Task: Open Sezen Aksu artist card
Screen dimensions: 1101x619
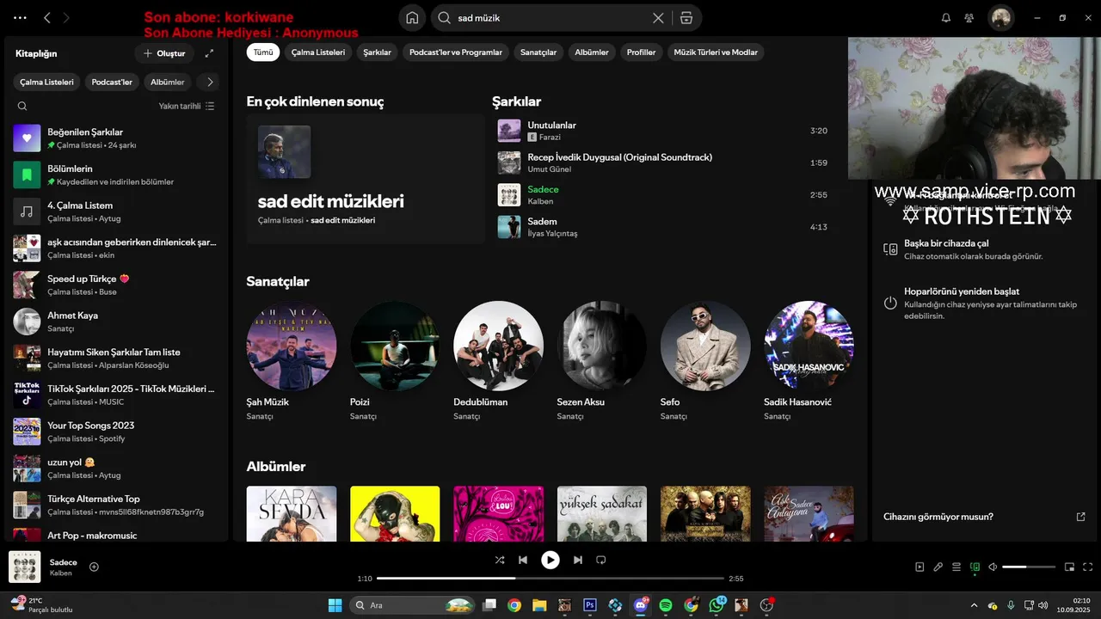Action: click(x=602, y=361)
